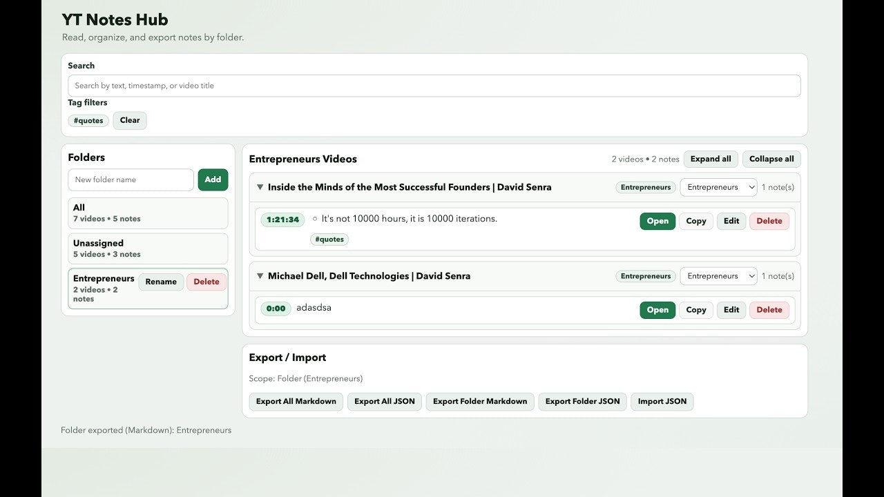Copy the 10000 iterations note

pos(695,221)
